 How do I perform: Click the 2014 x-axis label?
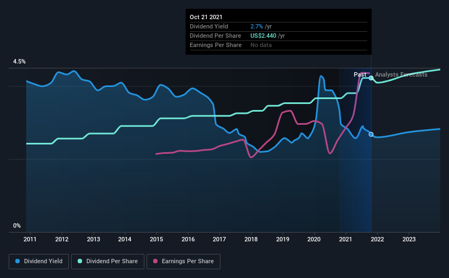pyautogui.click(x=125, y=239)
